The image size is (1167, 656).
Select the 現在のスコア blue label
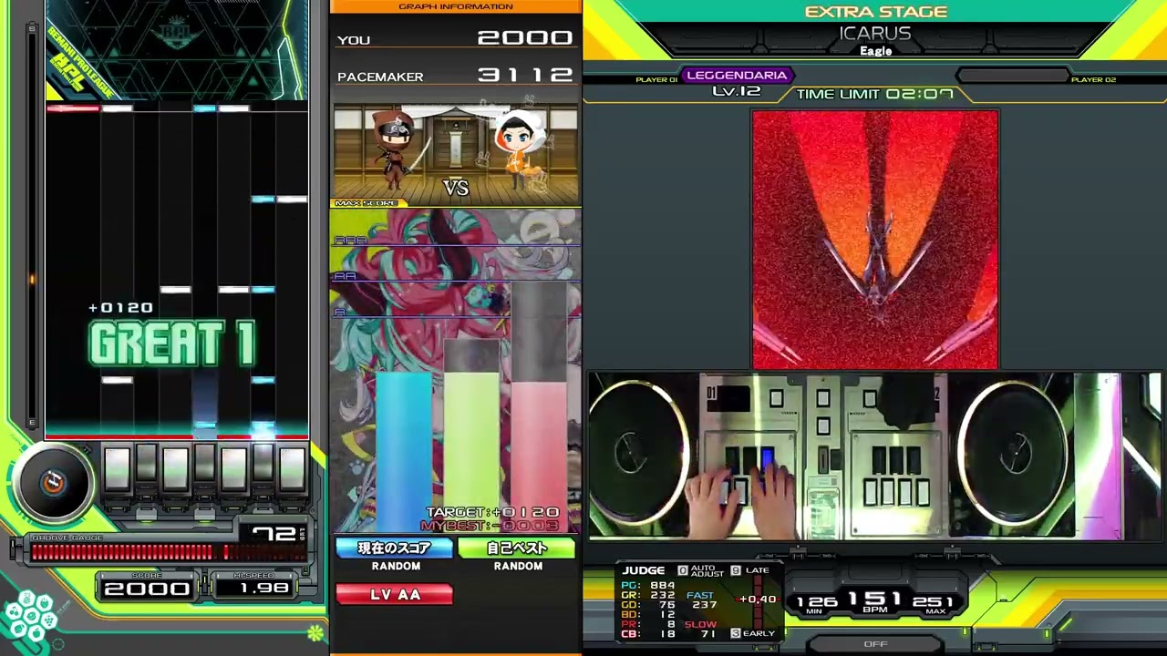[394, 548]
